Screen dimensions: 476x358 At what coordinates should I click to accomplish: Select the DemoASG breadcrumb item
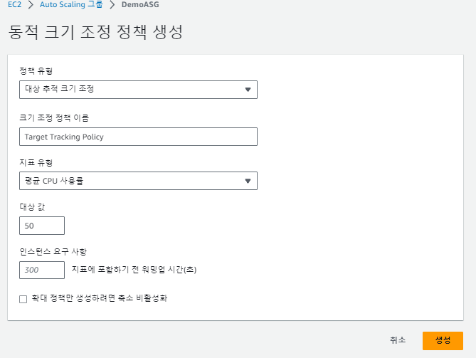[x=140, y=4]
